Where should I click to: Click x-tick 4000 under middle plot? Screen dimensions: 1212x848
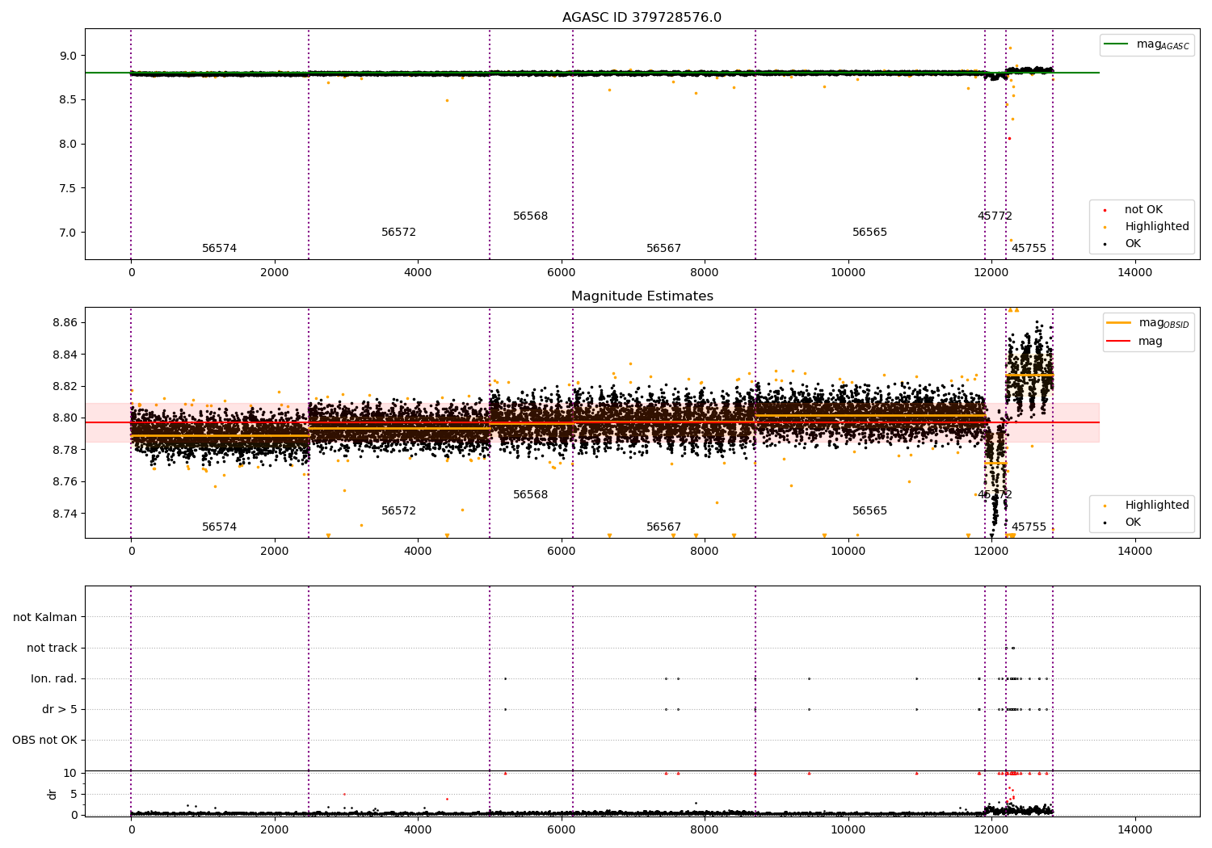tap(418, 551)
